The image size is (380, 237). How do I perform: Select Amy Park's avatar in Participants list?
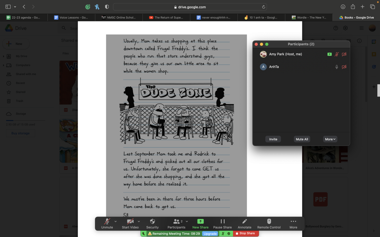pos(263,54)
